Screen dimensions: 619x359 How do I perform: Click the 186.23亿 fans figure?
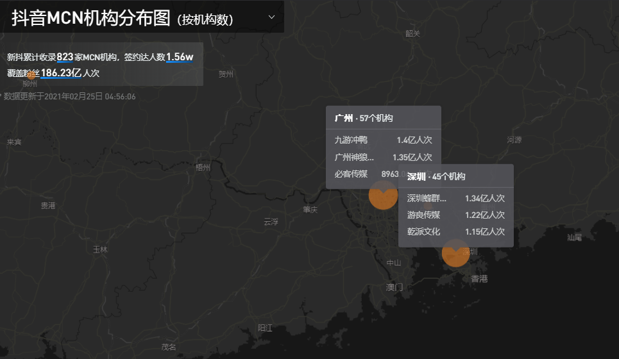coord(61,73)
